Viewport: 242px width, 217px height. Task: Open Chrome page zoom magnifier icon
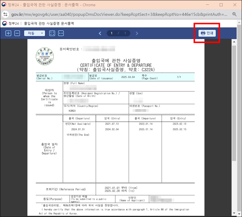click(x=235, y=14)
